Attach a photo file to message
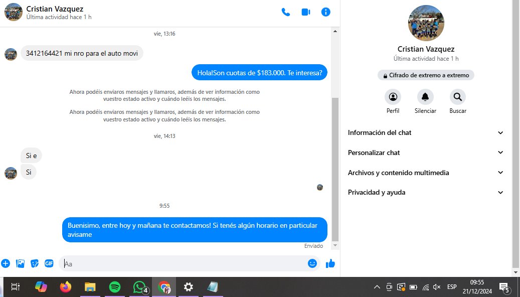The image size is (520, 297). pyautogui.click(x=20, y=263)
